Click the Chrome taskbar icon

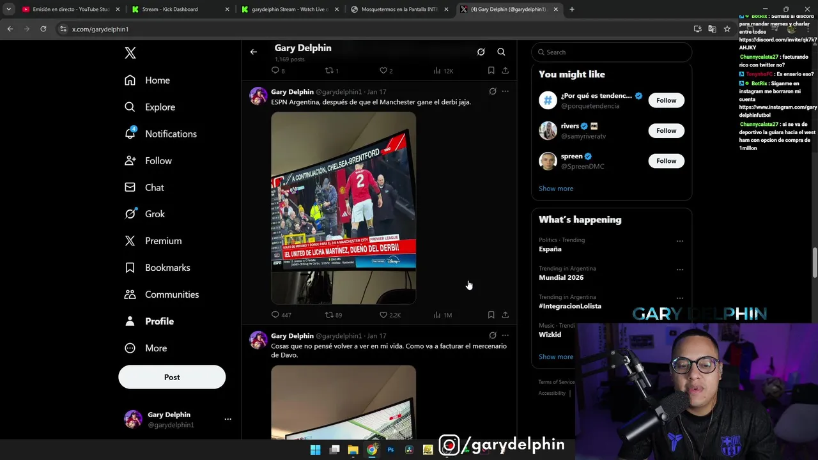(x=372, y=450)
